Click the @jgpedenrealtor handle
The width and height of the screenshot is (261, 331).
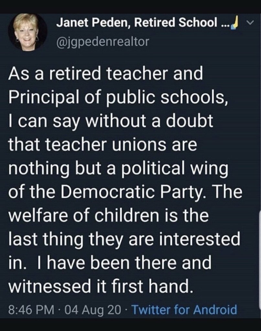pos(103,41)
